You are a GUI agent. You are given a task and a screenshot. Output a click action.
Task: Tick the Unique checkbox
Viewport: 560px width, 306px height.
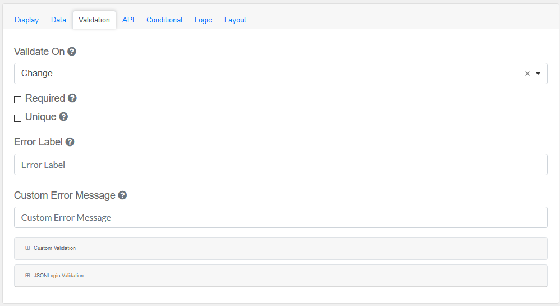(x=18, y=118)
